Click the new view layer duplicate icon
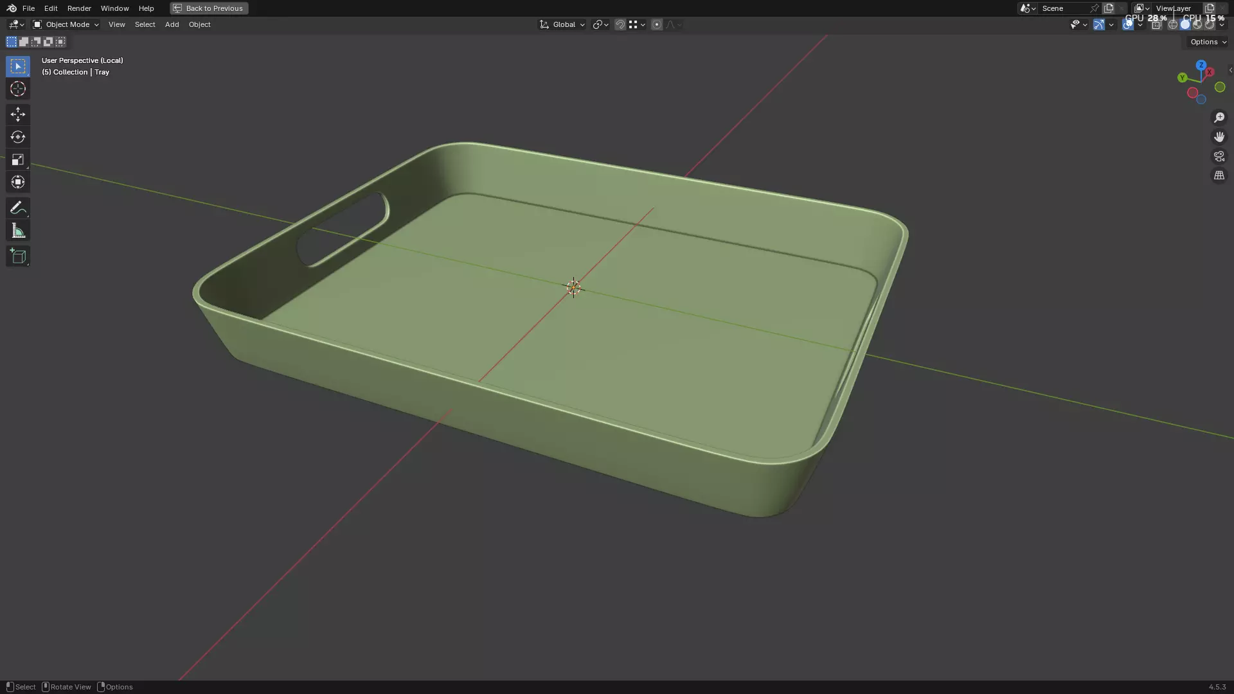Viewport: 1234px width, 694px height. [x=1210, y=8]
